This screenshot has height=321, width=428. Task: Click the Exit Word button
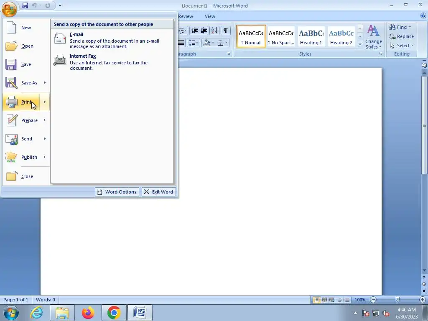pyautogui.click(x=158, y=192)
